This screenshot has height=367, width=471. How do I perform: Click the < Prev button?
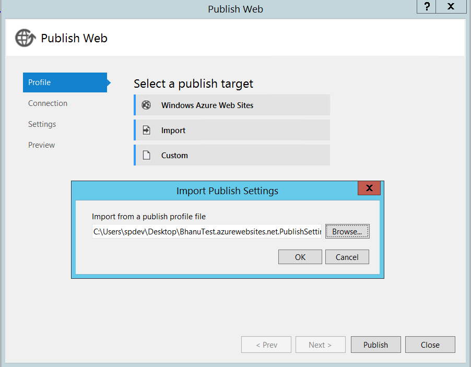point(266,345)
